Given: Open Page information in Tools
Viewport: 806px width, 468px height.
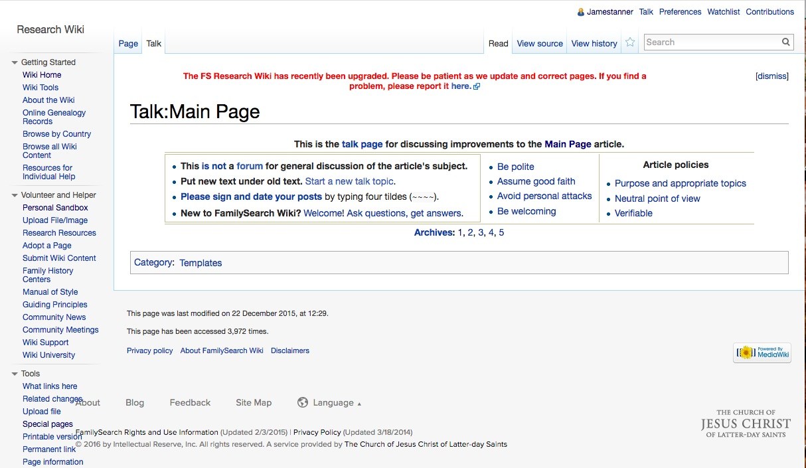Looking at the screenshot, I should pos(52,462).
